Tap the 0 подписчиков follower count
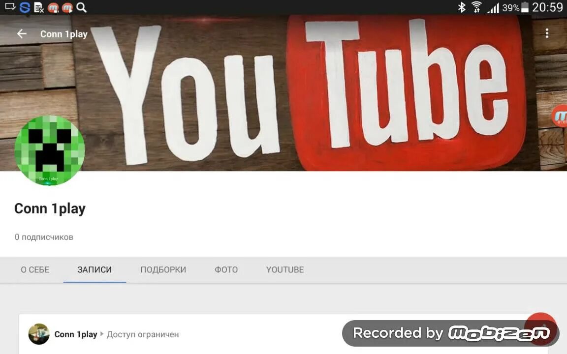The width and height of the screenshot is (567, 354). click(x=44, y=237)
